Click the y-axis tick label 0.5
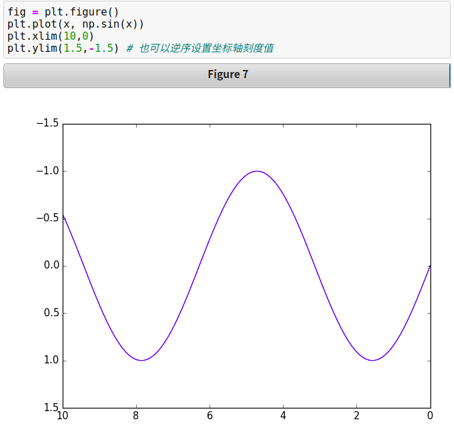The image size is (454, 428). (52, 313)
